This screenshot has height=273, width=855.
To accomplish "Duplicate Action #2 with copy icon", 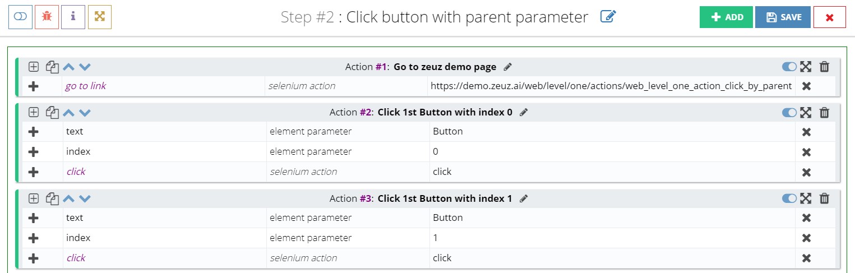I will 52,113.
